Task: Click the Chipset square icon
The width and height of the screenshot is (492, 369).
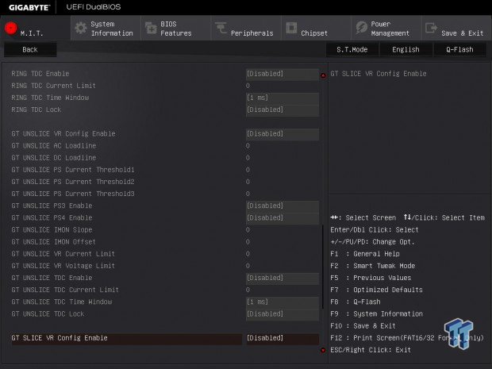Action: [291, 28]
